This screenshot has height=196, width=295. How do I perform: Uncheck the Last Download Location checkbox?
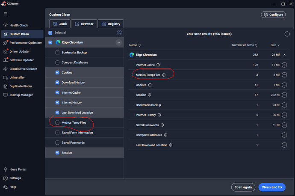57,113
